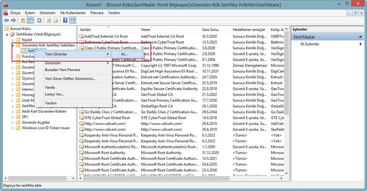Click the green Refresh toolbar icon
The image size is (367, 191).
pos(49,20)
